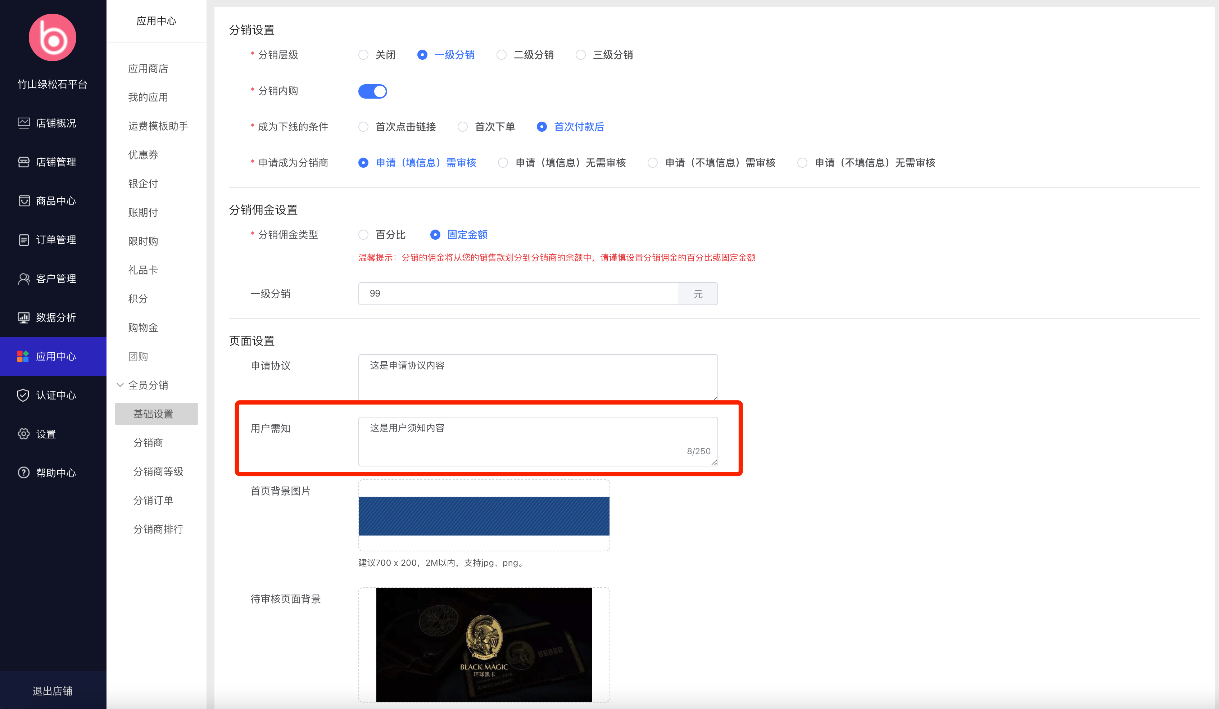This screenshot has height=709, width=1219.
Task: Click the 商品中心 shopping bag icon
Action: tap(24, 201)
